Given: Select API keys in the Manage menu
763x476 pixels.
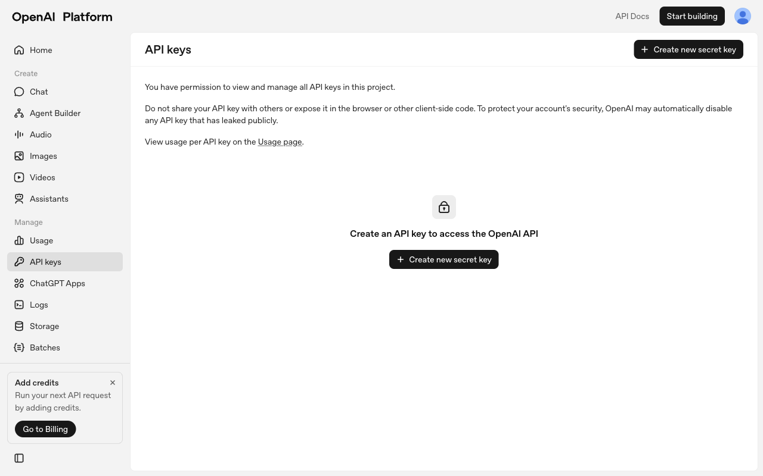Looking at the screenshot, I should pos(45,262).
